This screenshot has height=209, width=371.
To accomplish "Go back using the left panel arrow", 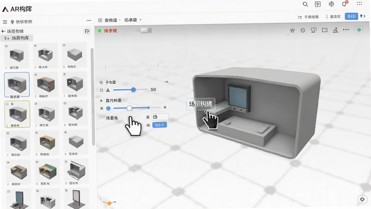I will point(3,31).
